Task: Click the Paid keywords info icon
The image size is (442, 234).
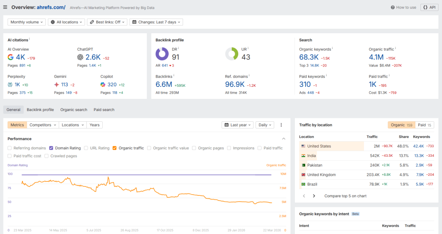Action: [326, 76]
